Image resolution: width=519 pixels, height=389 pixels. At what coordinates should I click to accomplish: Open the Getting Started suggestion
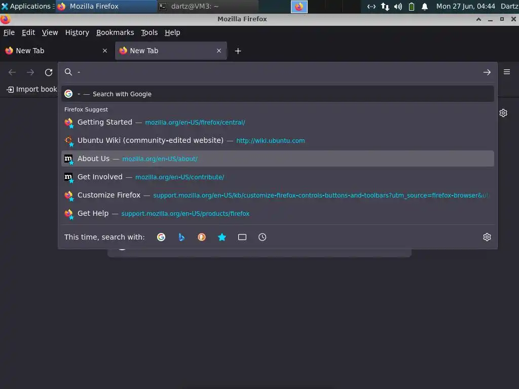[x=277, y=122]
